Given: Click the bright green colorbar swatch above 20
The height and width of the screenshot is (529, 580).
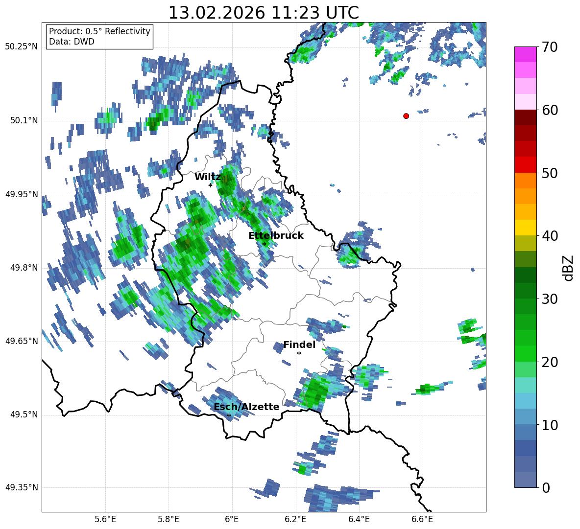Looking at the screenshot, I should click(525, 354).
